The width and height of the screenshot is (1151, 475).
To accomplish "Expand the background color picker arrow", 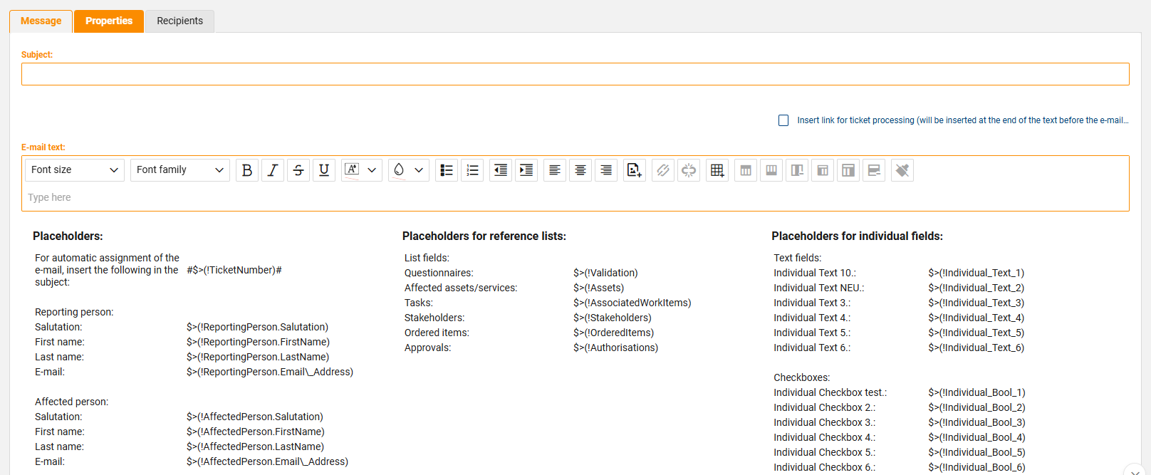I will [419, 170].
